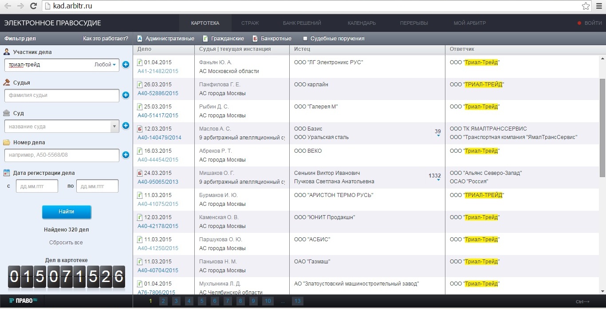Filter by Гражданские cases

(224, 39)
